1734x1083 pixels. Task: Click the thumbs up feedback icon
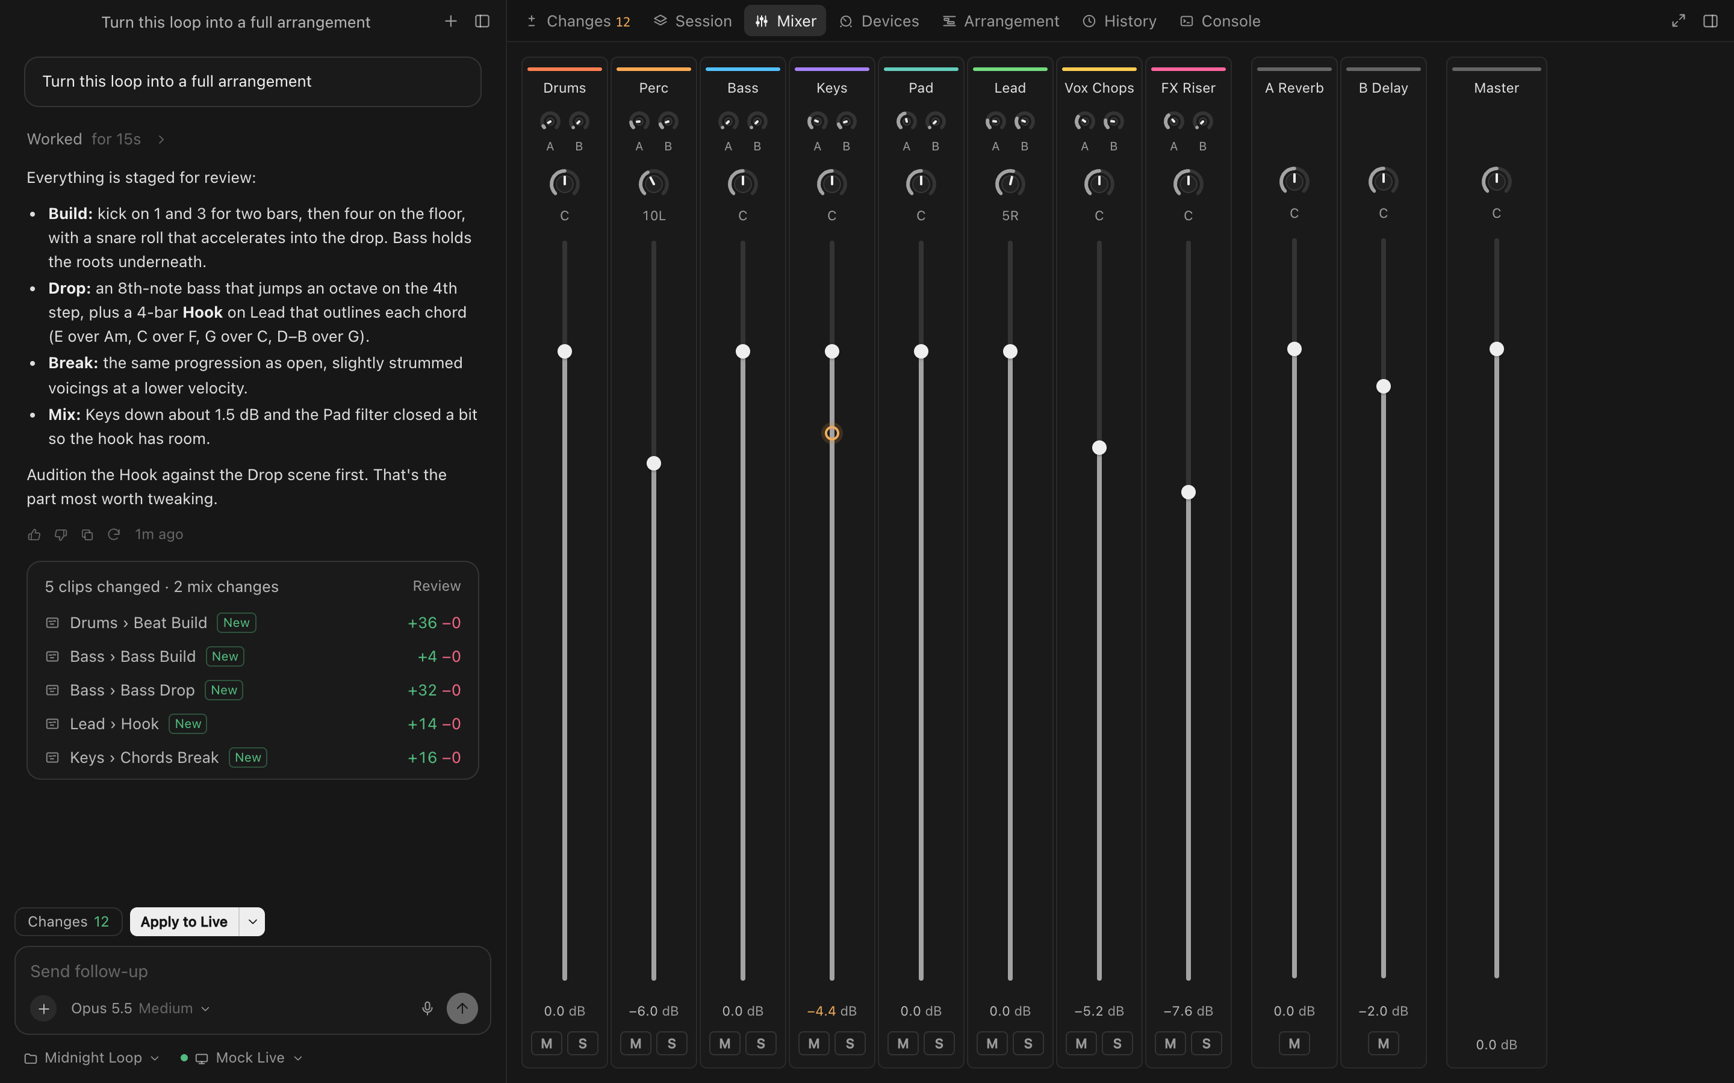[x=34, y=534]
